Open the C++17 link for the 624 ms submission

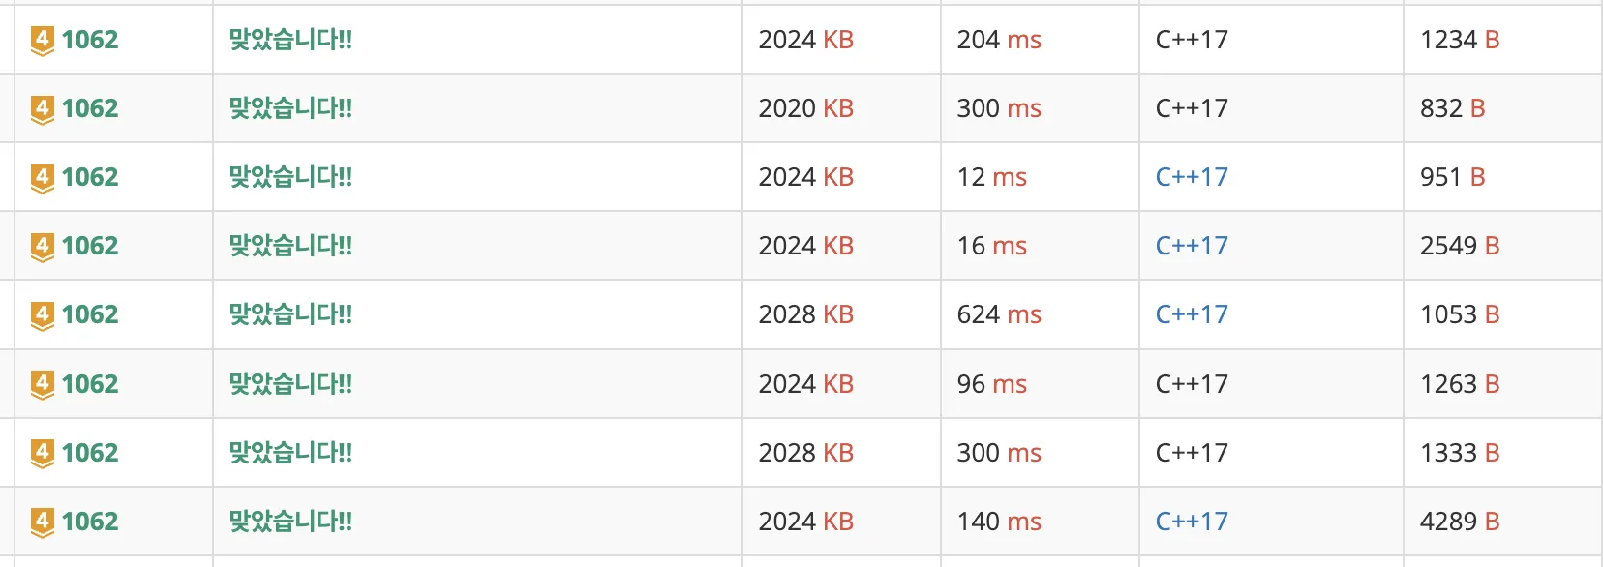1192,314
